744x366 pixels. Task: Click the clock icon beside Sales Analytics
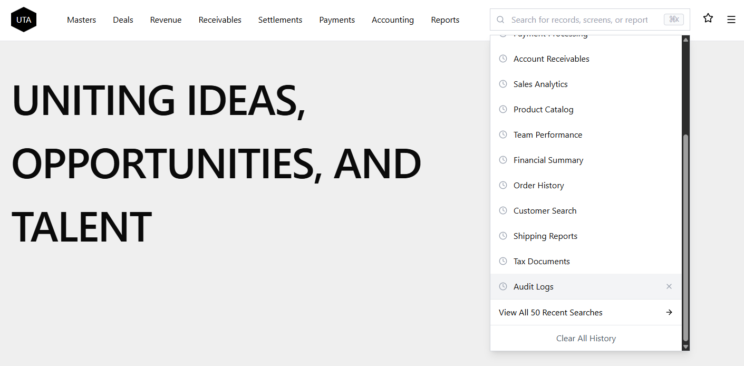tap(503, 84)
